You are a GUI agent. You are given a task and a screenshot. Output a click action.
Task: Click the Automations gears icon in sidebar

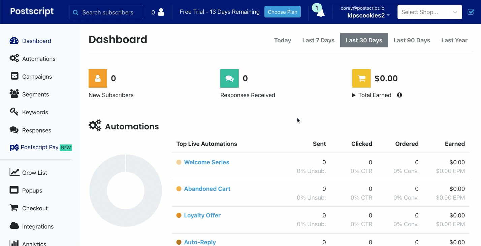pos(14,58)
